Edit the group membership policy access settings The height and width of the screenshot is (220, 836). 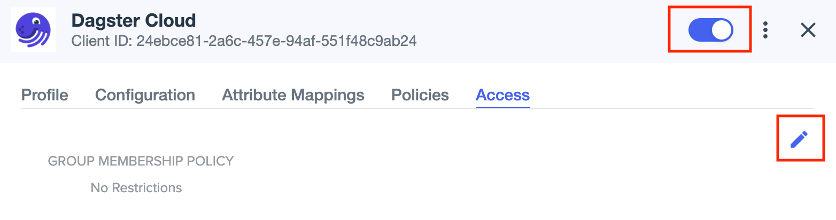coord(799,139)
